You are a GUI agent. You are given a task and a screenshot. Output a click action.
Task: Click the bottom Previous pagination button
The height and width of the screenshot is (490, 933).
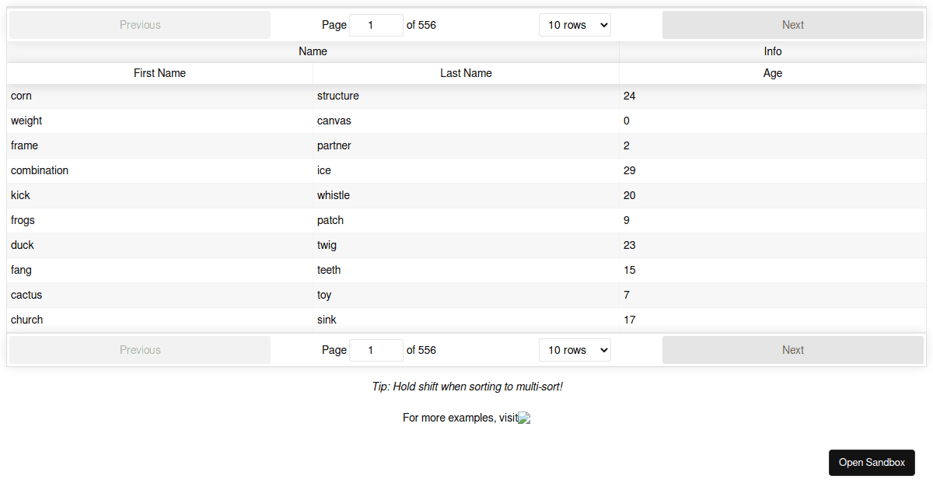tap(140, 350)
